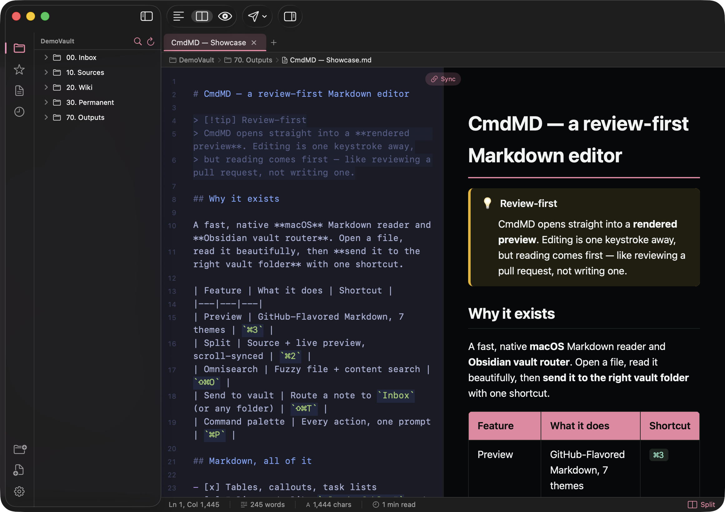Expand the 20. Wiki folder chevron
725x512 pixels.
pyautogui.click(x=46, y=87)
